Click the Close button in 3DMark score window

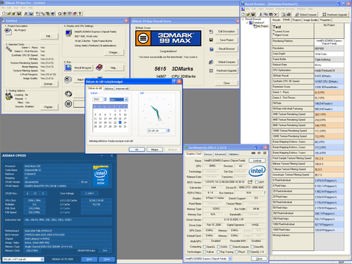click(227, 83)
